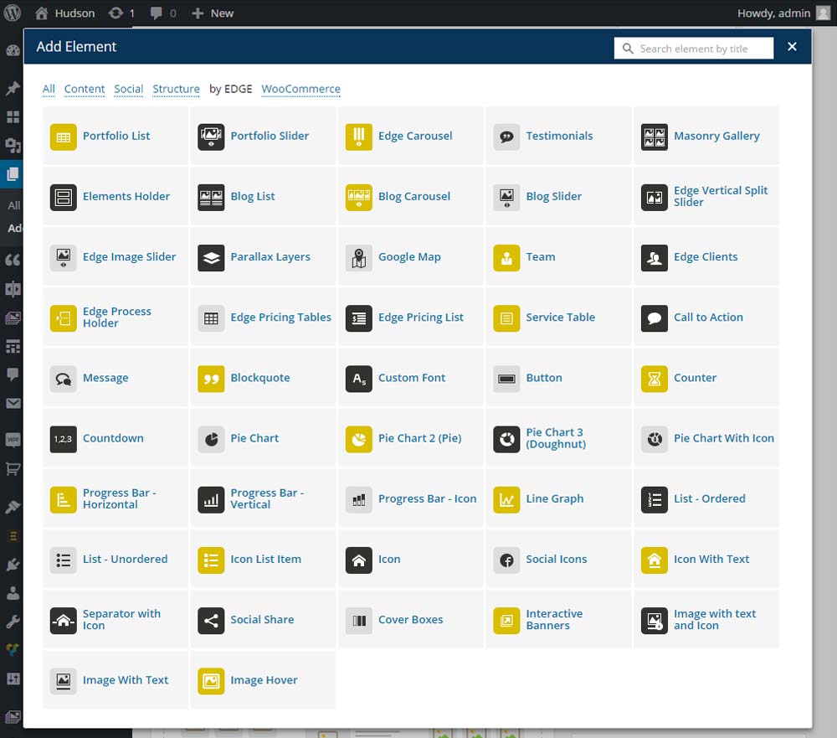This screenshot has height=738, width=837.
Task: Select the Image with text and Icon element
Action: 706,619
